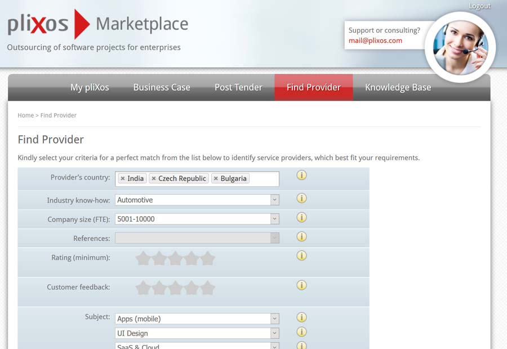Click info icon beside Industry know-how
Viewport: 507px width, 349px height.
point(301,198)
